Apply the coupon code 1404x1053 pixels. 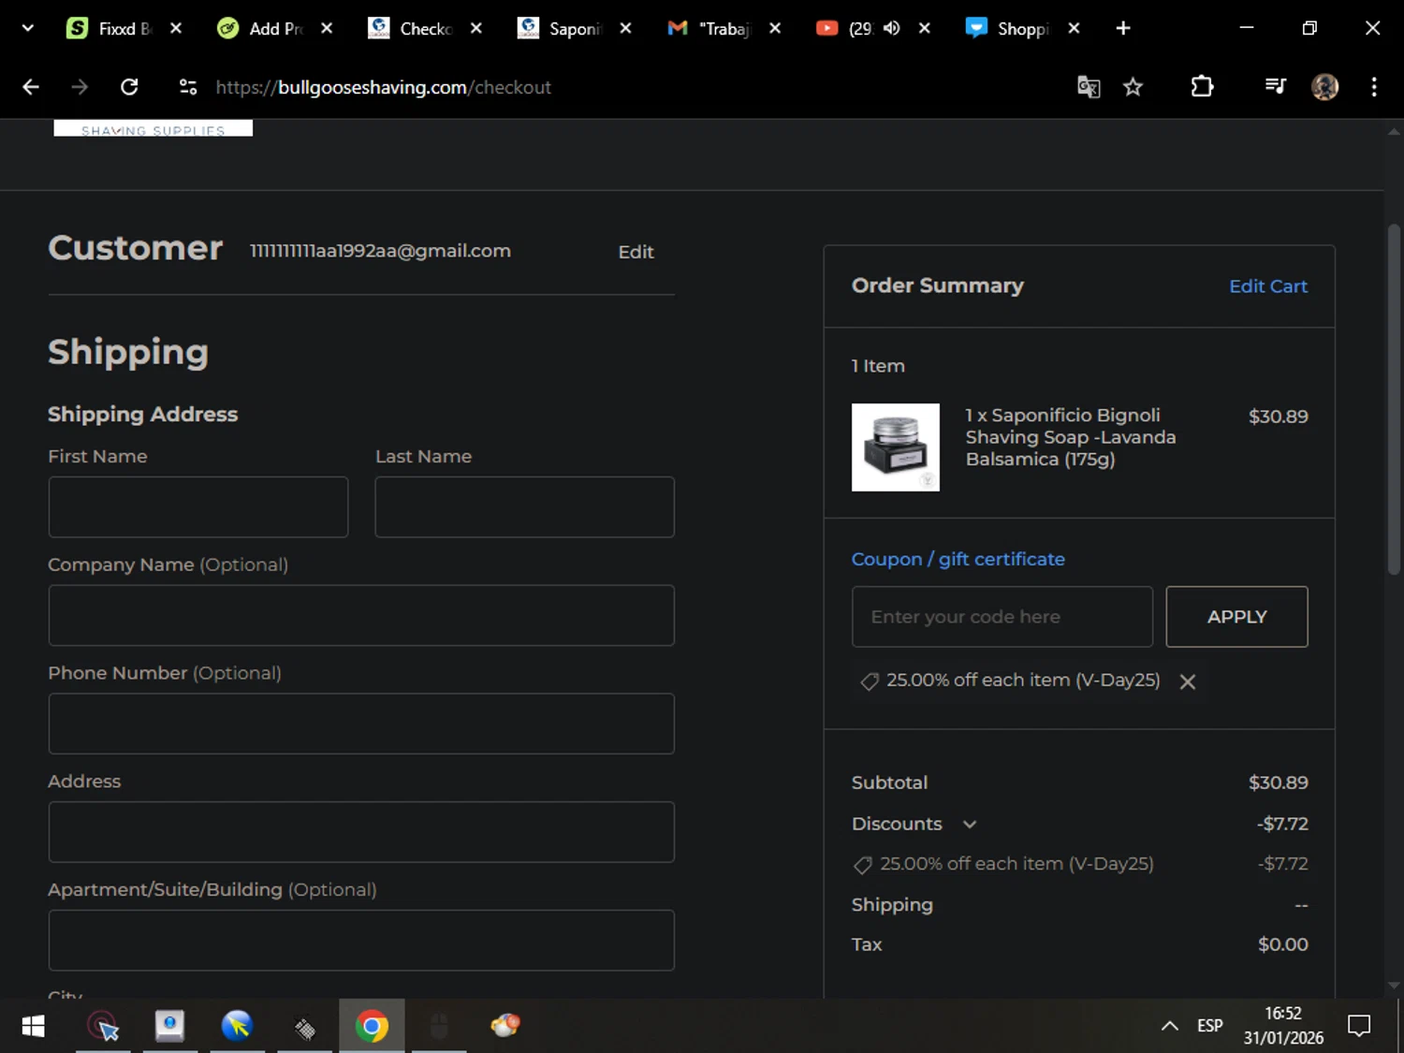[1236, 617]
